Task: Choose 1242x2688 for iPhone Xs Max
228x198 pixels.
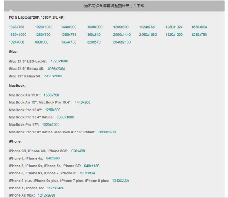Action: [47, 196]
